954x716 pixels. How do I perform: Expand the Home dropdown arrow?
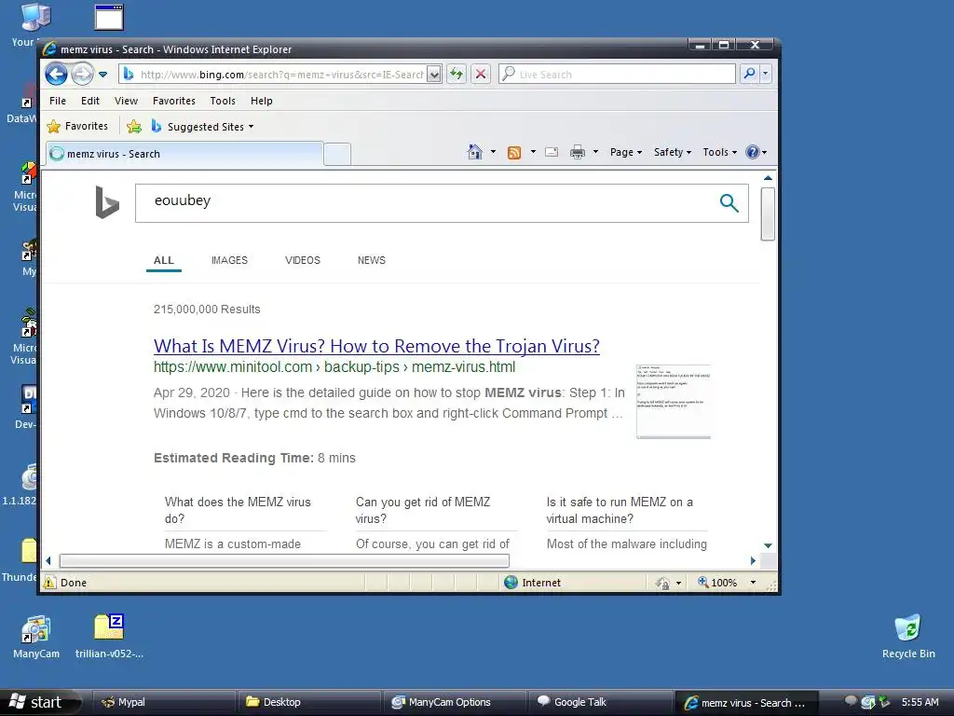pyautogui.click(x=493, y=152)
